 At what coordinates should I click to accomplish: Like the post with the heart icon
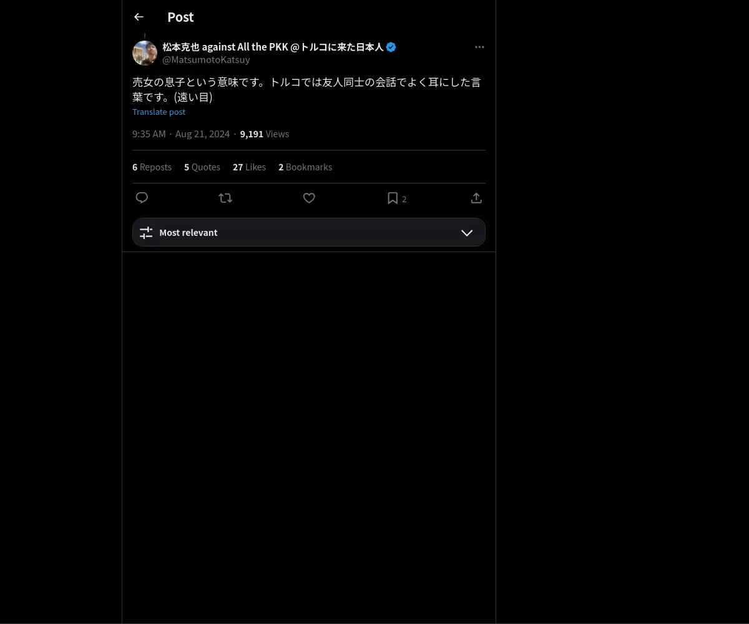[309, 198]
